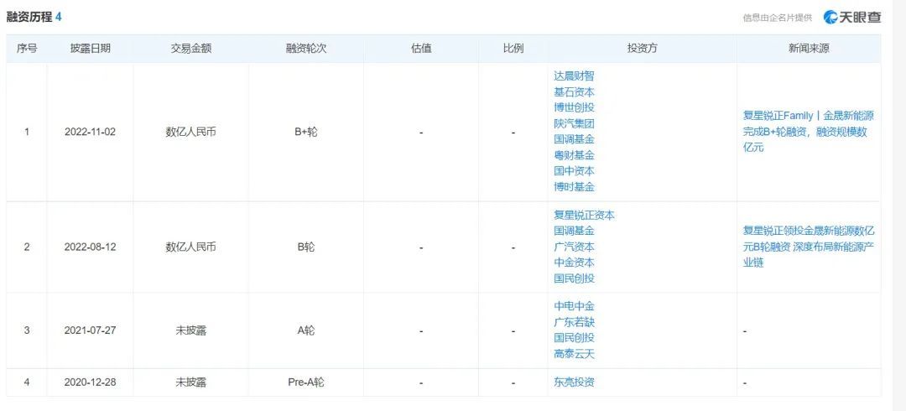
Task: Click the B+轮 round cell
Action: (306, 132)
